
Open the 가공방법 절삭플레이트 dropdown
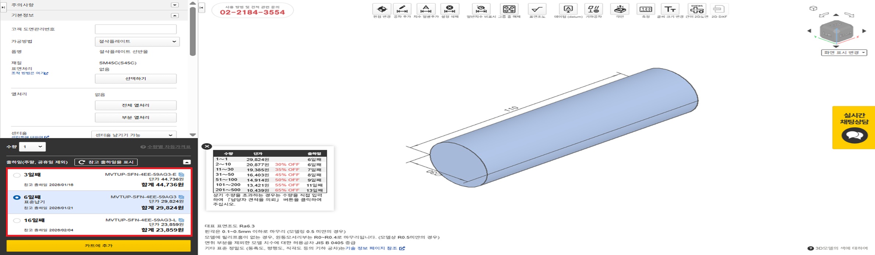click(x=137, y=41)
